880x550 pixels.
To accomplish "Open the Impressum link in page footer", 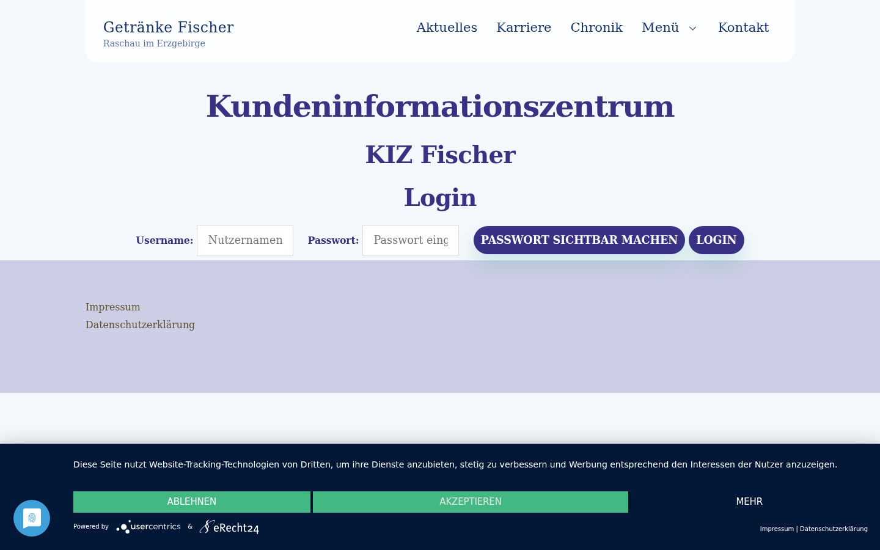I will pyautogui.click(x=113, y=307).
